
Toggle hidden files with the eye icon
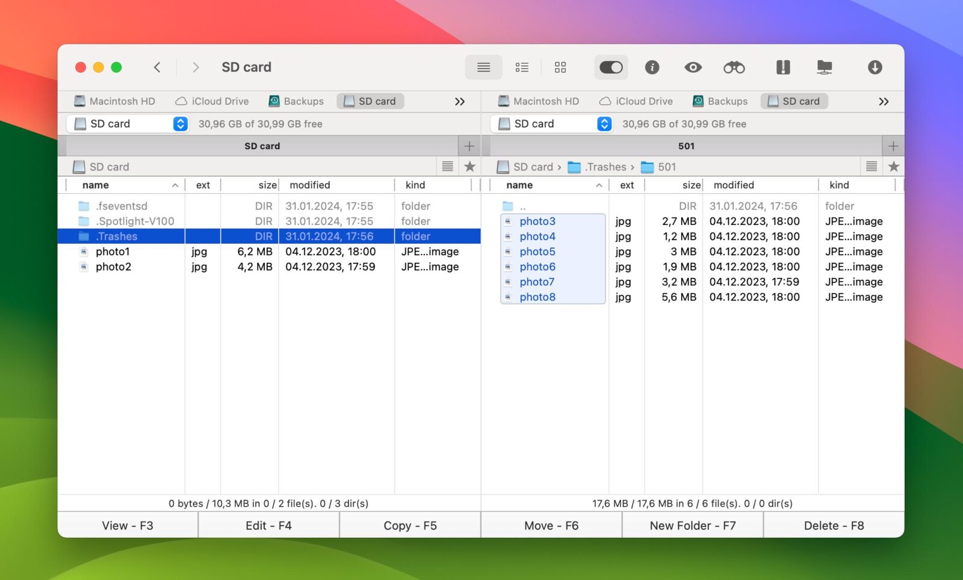(x=693, y=67)
